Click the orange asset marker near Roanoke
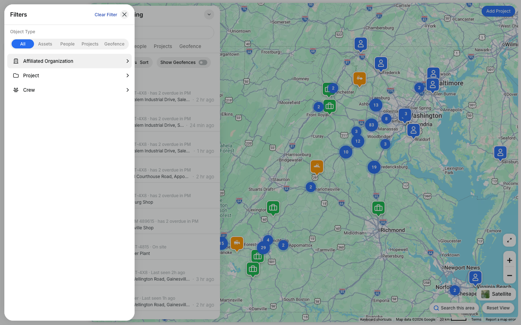This screenshot has width=521, height=325. tap(237, 243)
